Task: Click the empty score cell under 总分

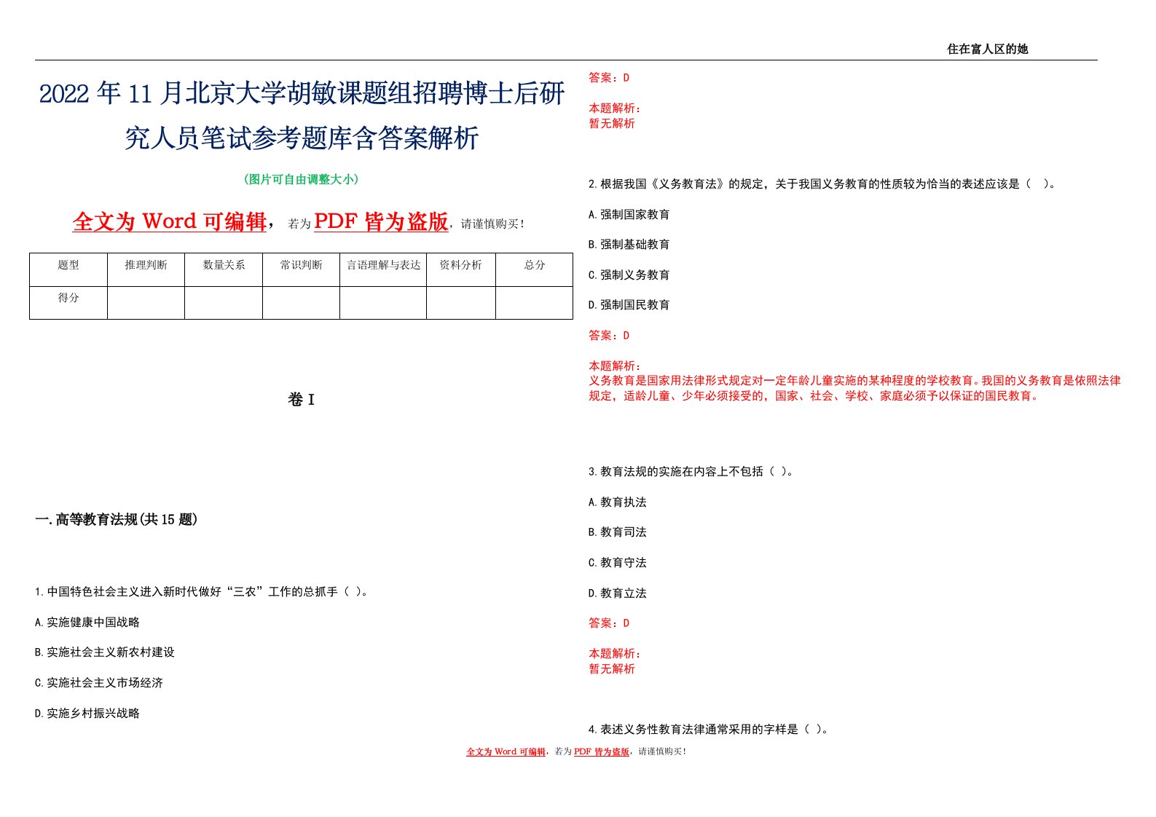Action: tap(535, 303)
